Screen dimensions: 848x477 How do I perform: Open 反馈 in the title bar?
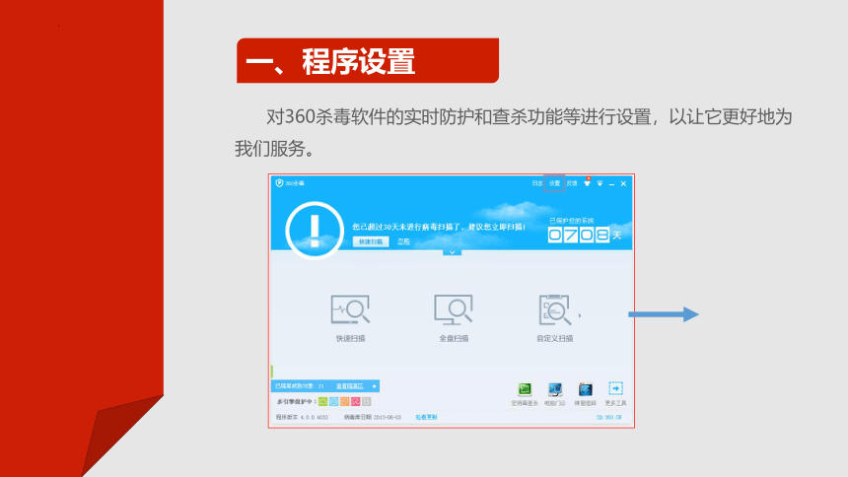pos(572,183)
